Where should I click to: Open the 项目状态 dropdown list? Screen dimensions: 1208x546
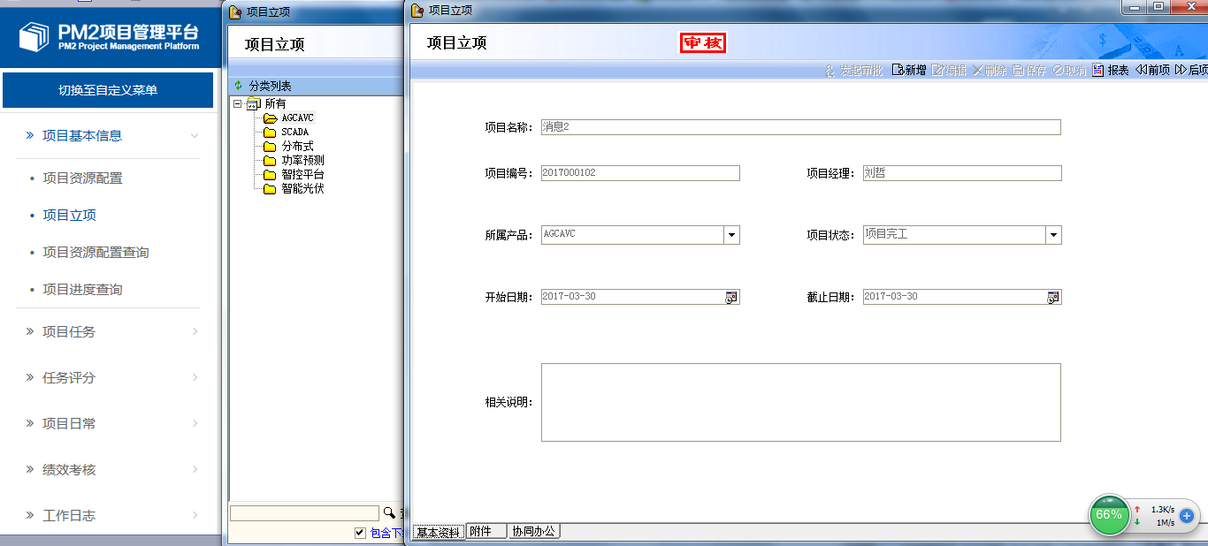[1053, 235]
